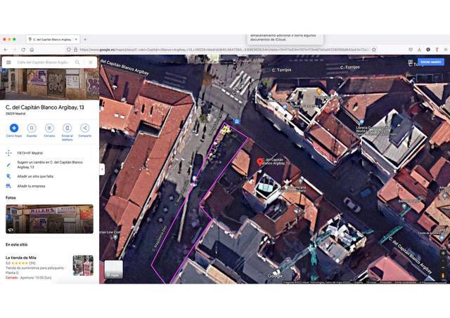This screenshot has height=318, width=450.
Task: Click the Librería place marker on map
Action: 361,121
